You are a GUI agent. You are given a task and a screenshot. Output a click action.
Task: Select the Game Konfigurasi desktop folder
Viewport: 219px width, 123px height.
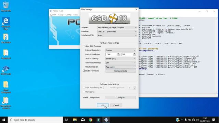click(6, 87)
